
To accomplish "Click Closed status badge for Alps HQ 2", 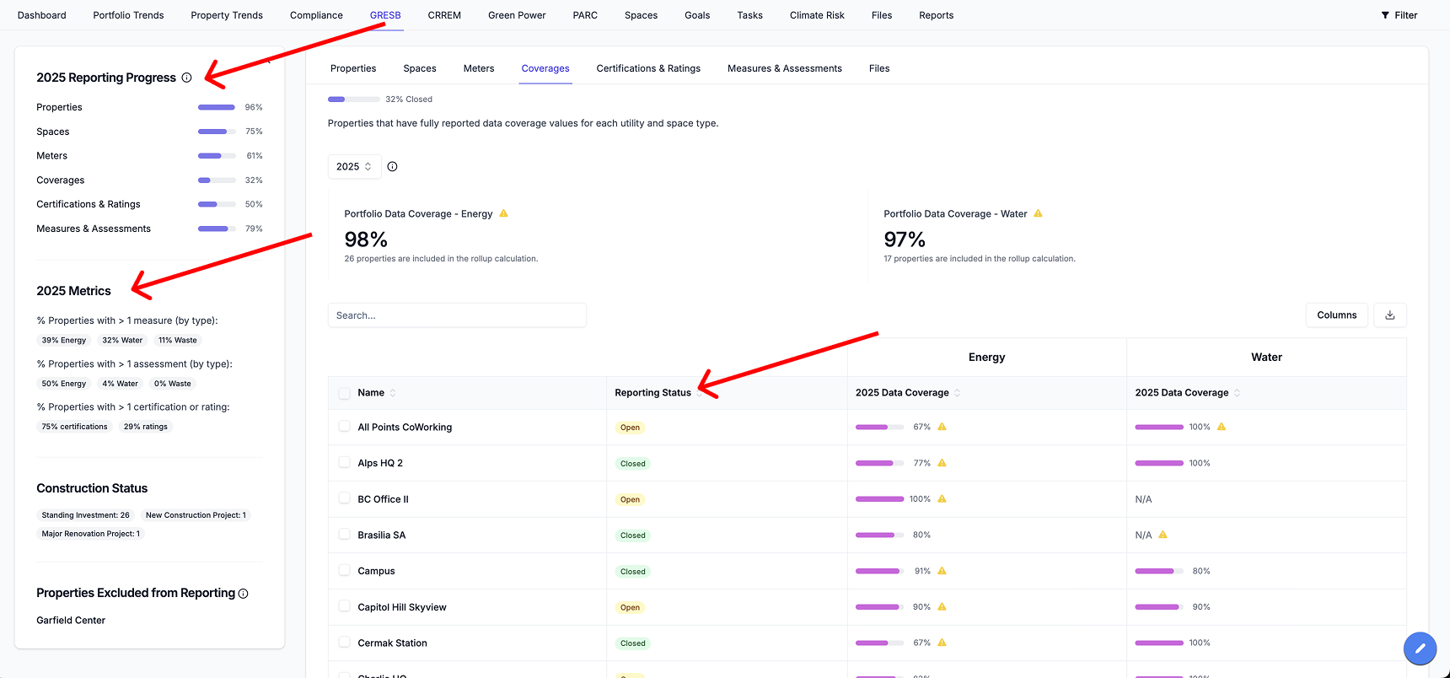I will [x=632, y=464].
